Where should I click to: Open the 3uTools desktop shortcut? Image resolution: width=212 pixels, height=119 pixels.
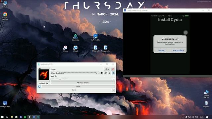coord(95,37)
